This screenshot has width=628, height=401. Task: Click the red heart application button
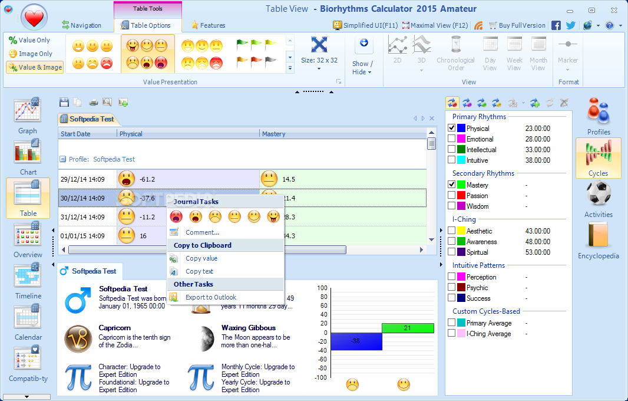tap(34, 18)
